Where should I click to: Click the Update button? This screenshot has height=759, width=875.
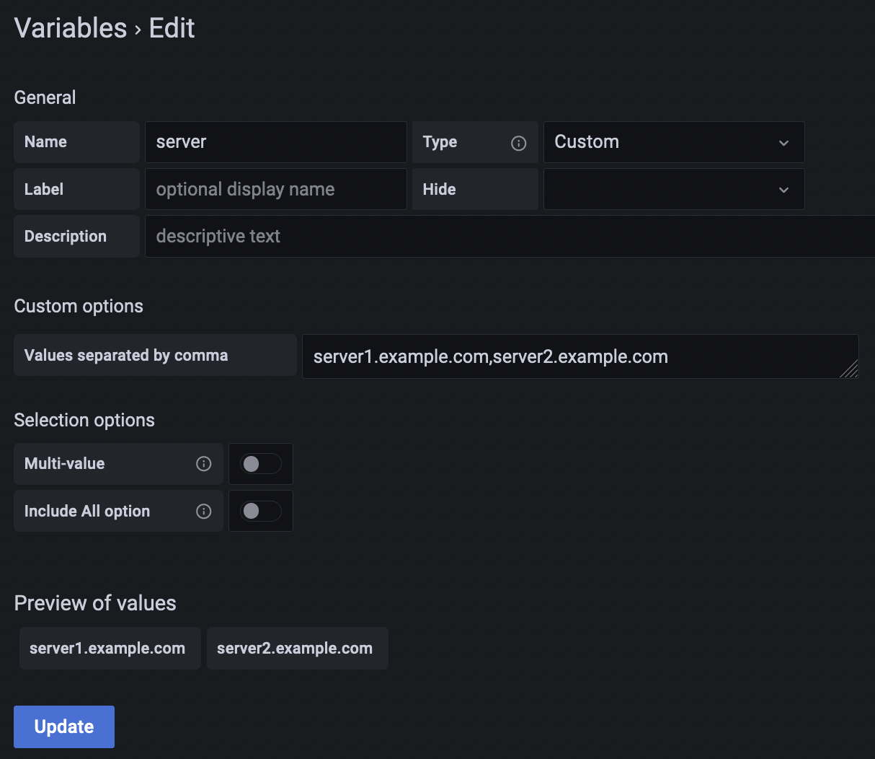pos(63,727)
